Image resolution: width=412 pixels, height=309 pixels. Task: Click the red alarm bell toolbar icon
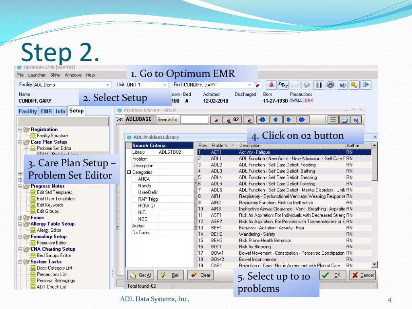pyautogui.click(x=271, y=85)
